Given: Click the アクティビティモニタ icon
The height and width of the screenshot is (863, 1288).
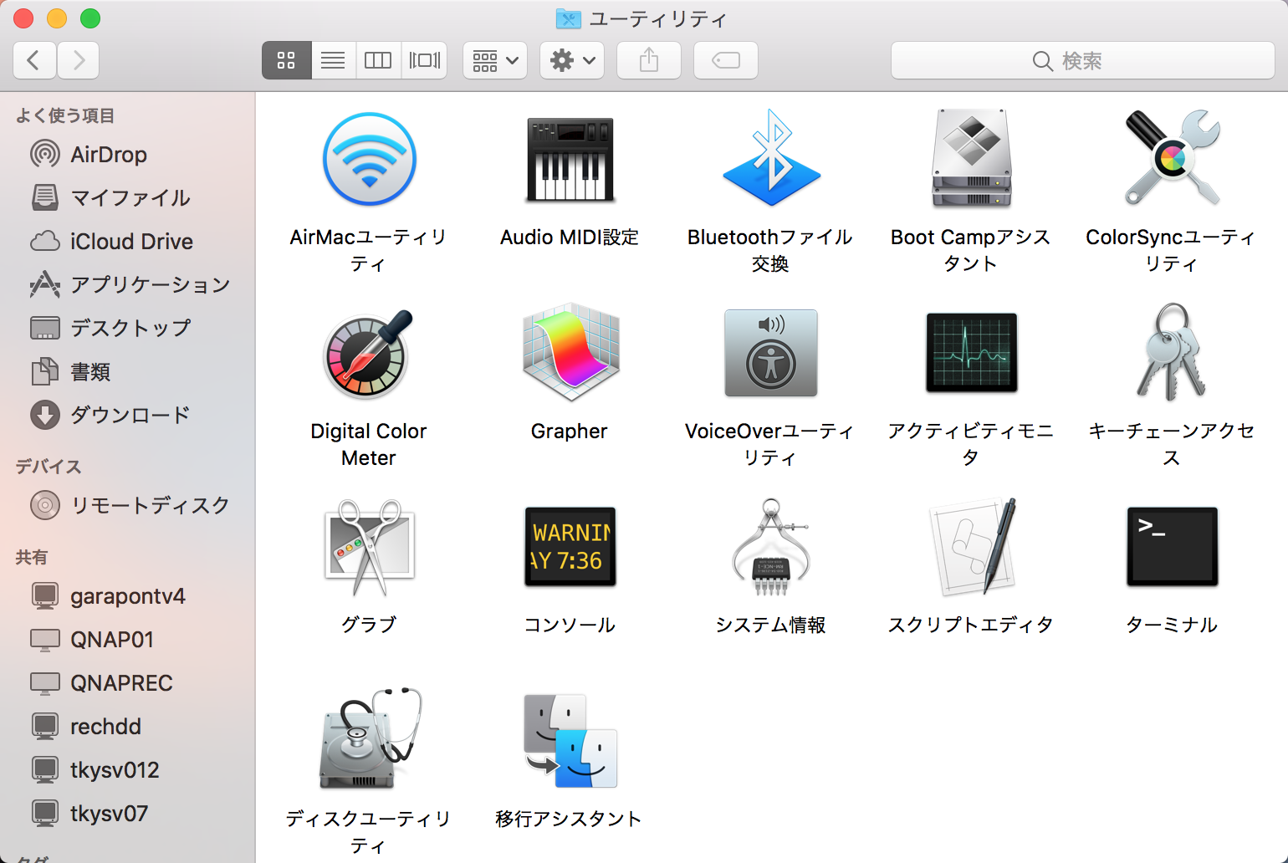Looking at the screenshot, I should [x=971, y=352].
